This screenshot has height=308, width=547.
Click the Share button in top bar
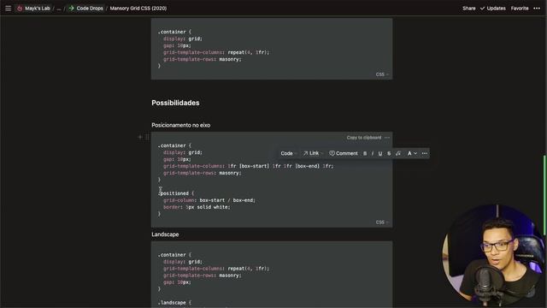469,8
